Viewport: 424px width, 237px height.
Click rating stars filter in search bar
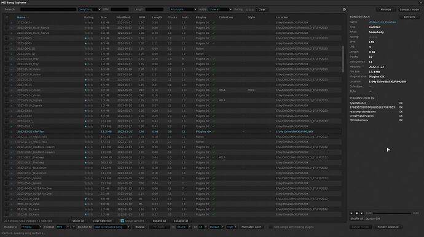pos(249,10)
